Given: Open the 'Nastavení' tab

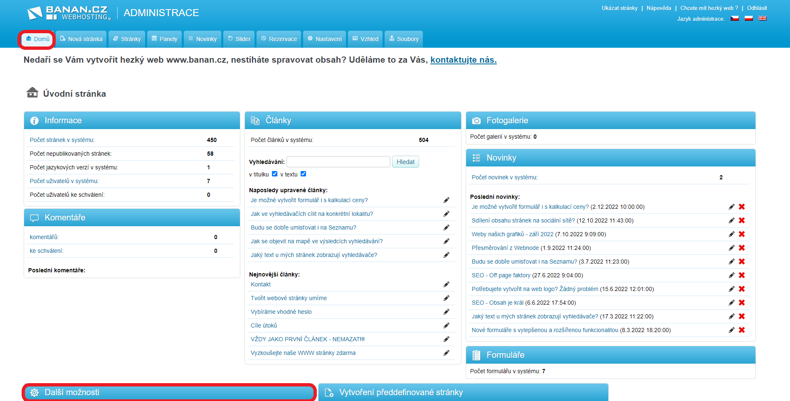Looking at the screenshot, I should pyautogui.click(x=324, y=39).
